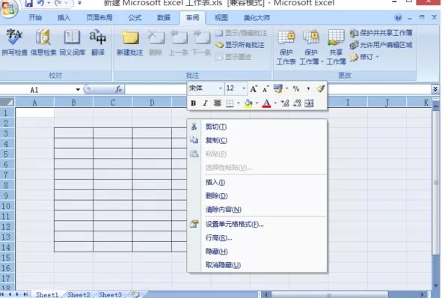Viewport: 445px width, 298px height.
Task: Switch to the 页面布局 tab
Action: point(99,18)
